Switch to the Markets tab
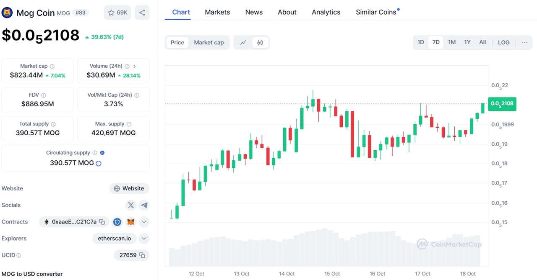Image resolution: width=537 pixels, height=280 pixels. click(x=217, y=12)
